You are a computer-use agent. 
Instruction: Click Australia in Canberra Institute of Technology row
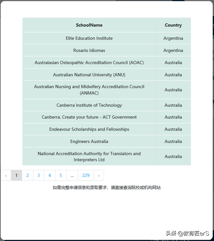point(173,105)
